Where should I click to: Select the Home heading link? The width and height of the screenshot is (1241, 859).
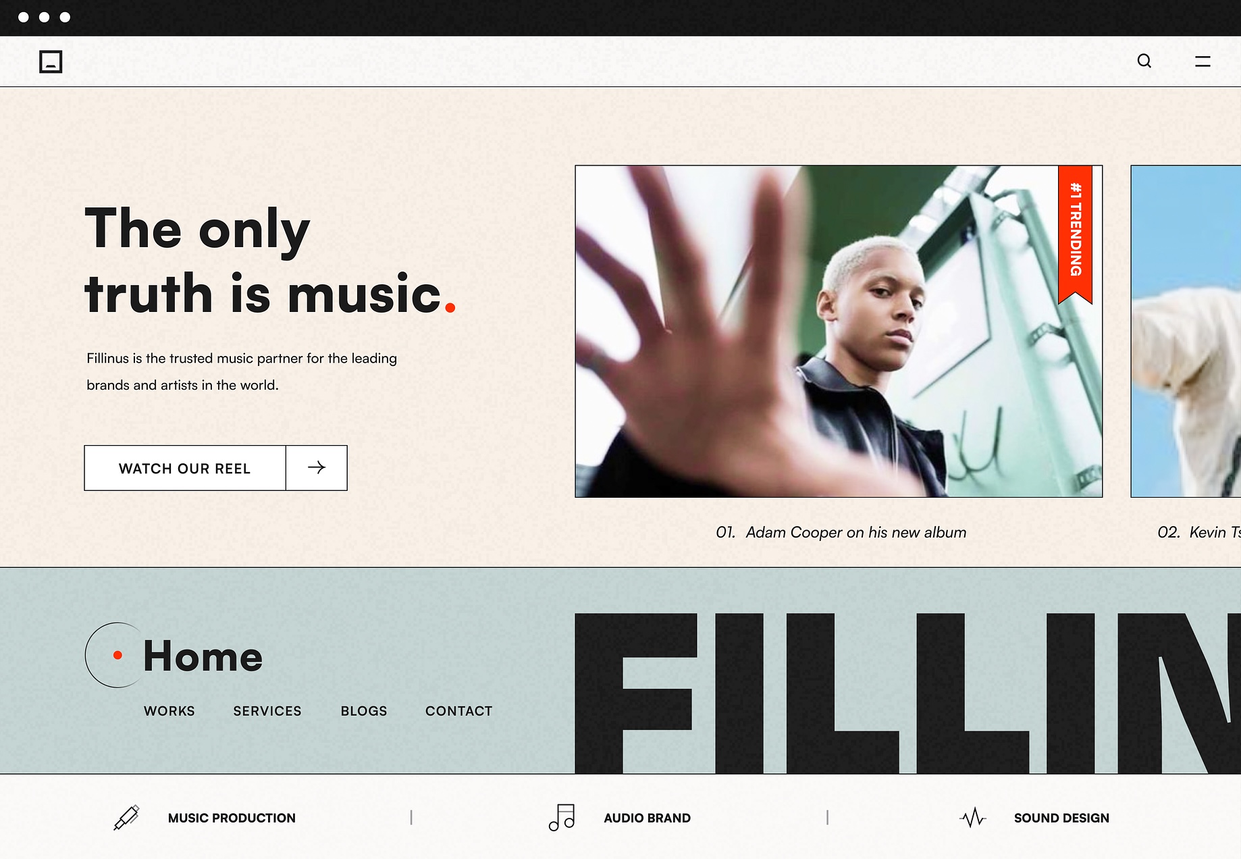(x=203, y=656)
